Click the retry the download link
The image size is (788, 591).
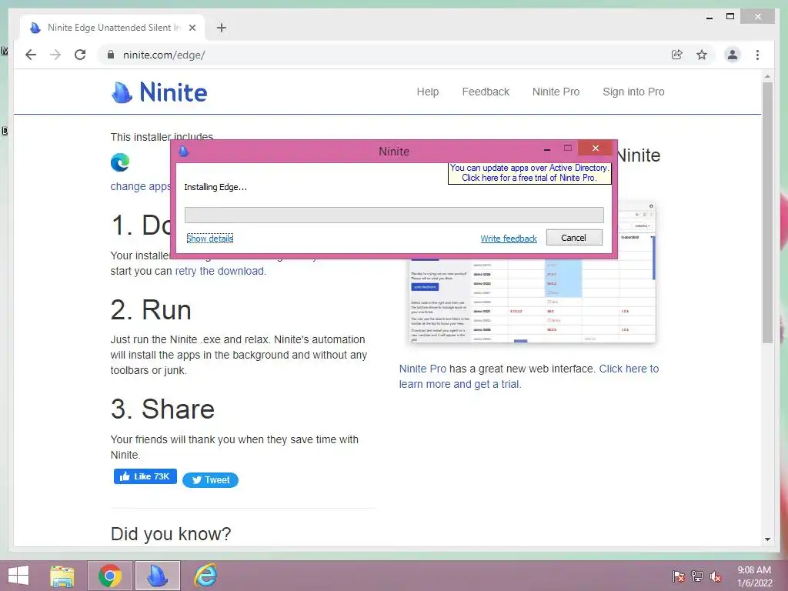[219, 271]
